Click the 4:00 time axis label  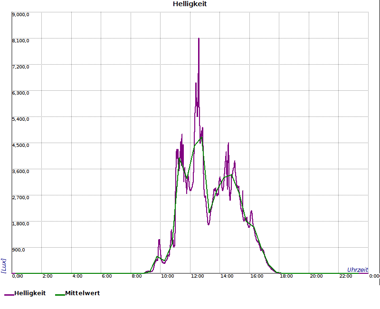pos(77,276)
